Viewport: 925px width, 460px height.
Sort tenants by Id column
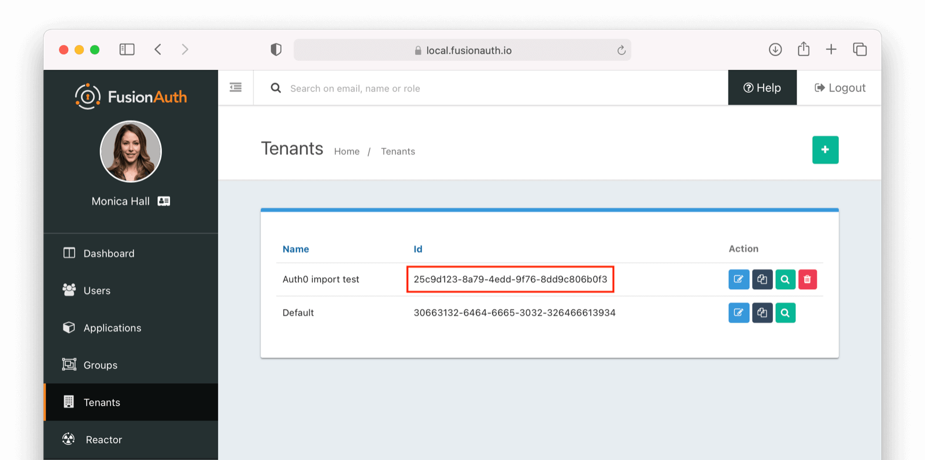tap(417, 249)
